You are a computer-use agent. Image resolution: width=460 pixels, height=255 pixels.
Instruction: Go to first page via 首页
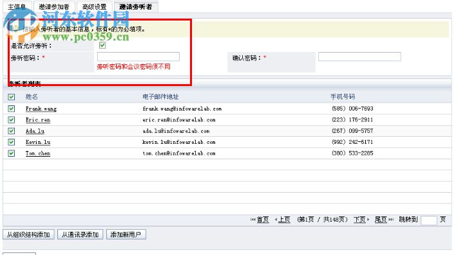tap(263, 220)
